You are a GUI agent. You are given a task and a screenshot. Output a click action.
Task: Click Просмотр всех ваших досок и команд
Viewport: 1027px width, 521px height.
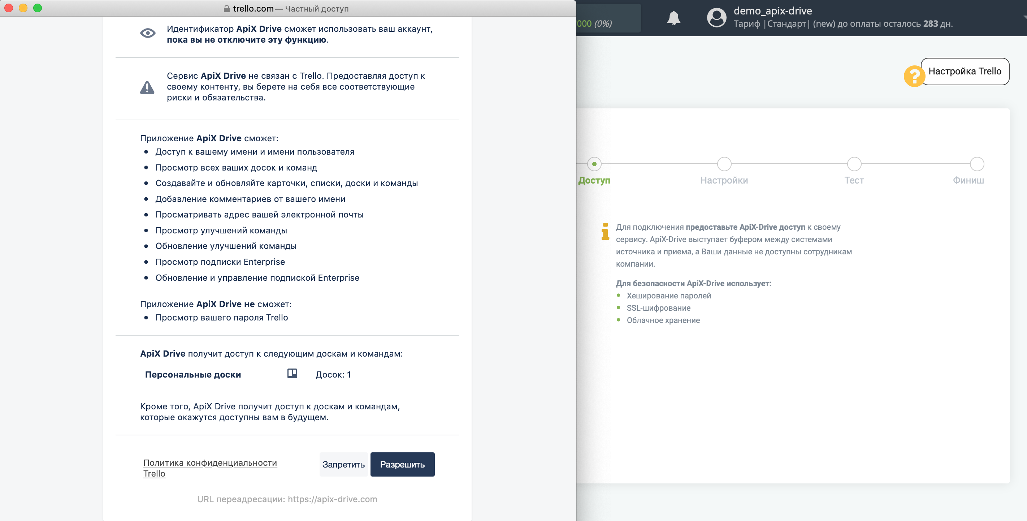(x=237, y=168)
